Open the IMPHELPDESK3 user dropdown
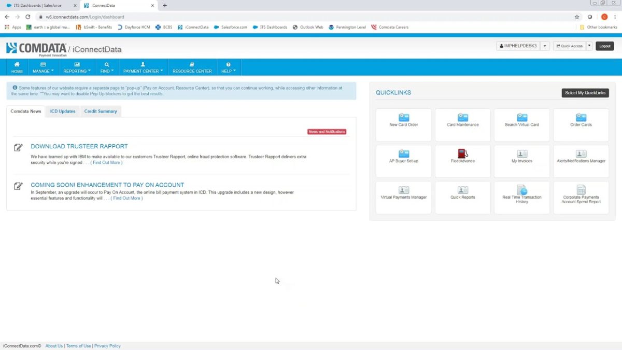622x350 pixels. point(517,46)
